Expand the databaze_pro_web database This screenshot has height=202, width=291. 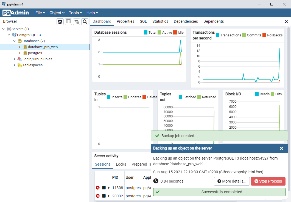click(x=19, y=47)
